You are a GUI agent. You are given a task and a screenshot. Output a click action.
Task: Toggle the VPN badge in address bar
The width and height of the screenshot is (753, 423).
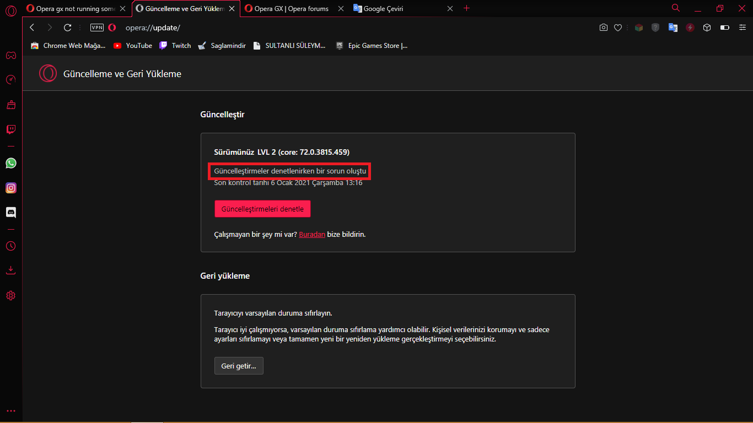[x=97, y=28]
